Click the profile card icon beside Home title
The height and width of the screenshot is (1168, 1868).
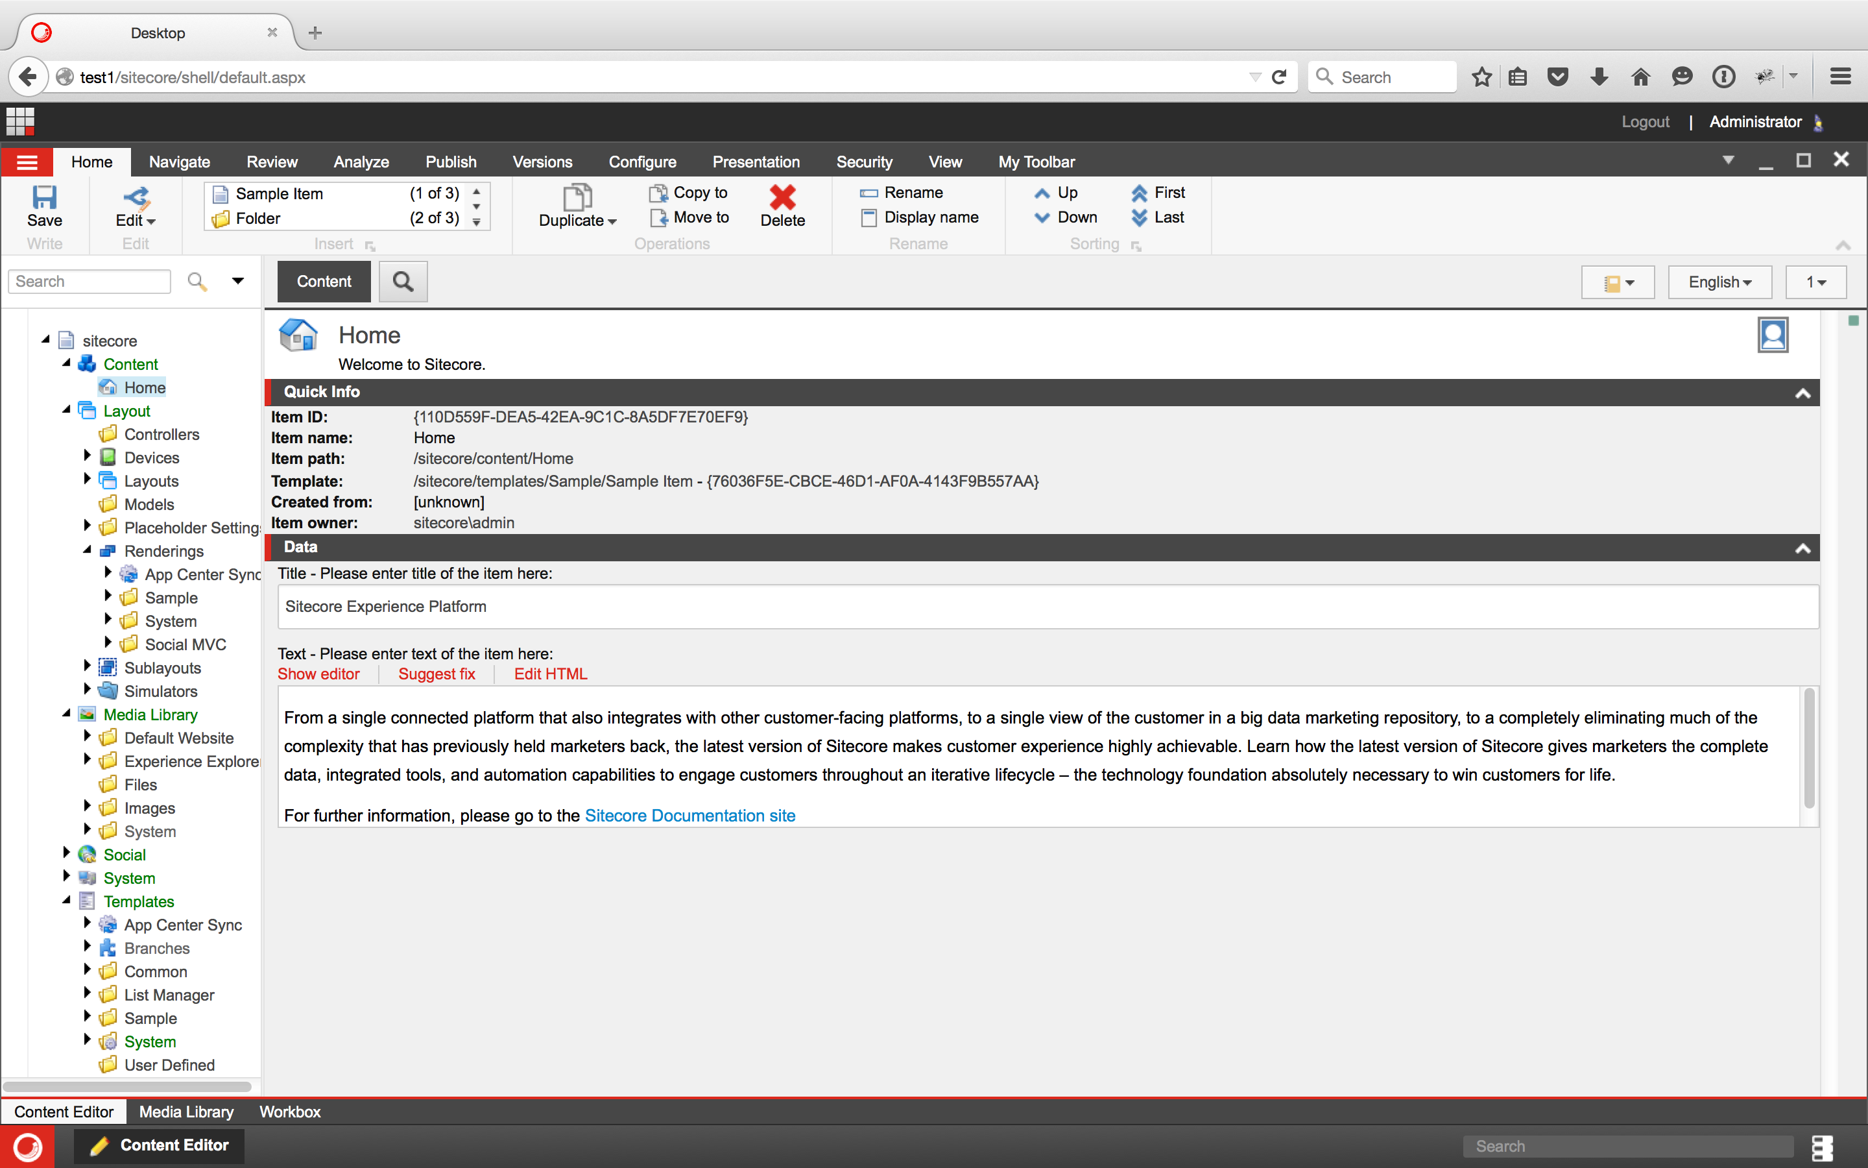1772,335
